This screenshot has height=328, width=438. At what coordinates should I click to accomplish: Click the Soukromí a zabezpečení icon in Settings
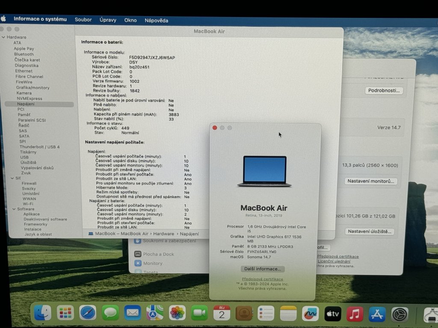137,241
